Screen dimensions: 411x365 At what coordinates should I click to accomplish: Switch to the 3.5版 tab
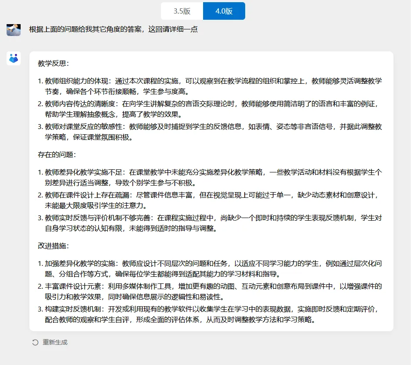pos(182,11)
